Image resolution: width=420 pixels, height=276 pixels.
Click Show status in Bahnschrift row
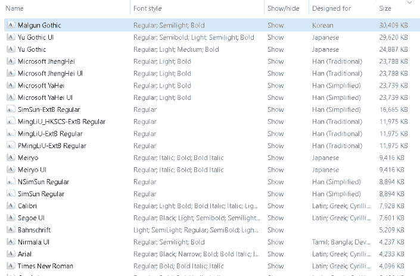pyautogui.click(x=276, y=230)
